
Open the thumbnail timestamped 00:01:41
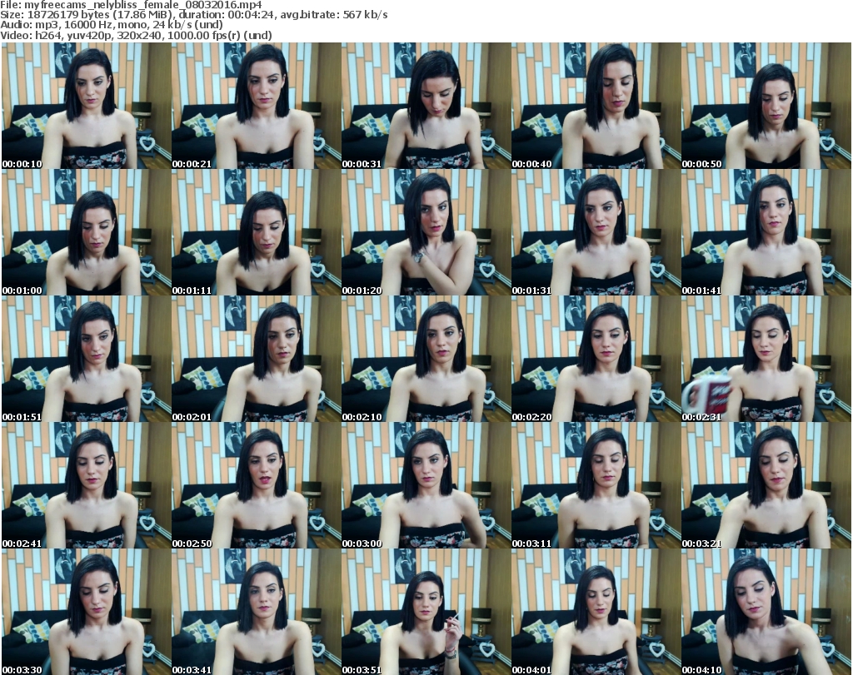tap(766, 233)
